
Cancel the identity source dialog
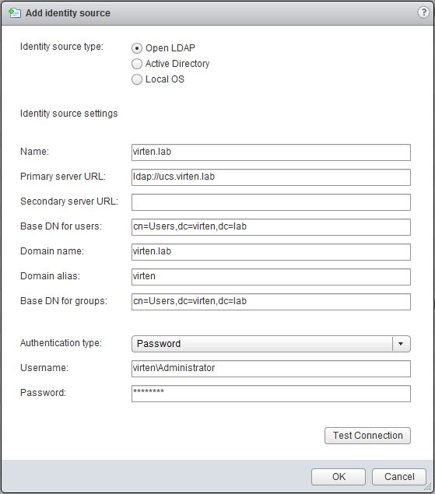(x=399, y=477)
